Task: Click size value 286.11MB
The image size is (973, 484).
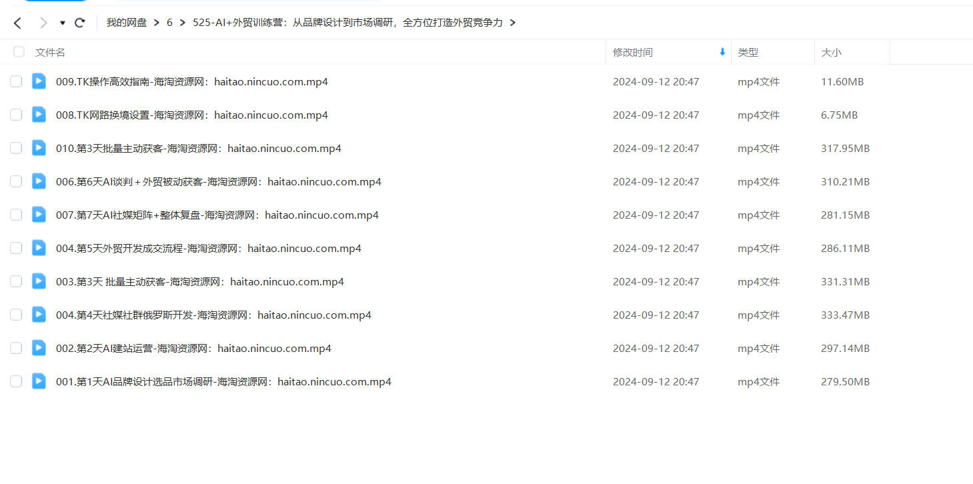Action: [845, 248]
